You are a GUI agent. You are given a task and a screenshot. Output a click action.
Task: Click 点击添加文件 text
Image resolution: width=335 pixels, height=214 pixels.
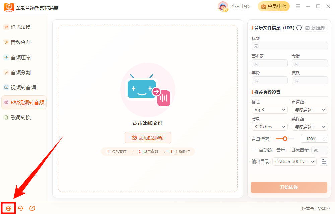pyautogui.click(x=148, y=123)
